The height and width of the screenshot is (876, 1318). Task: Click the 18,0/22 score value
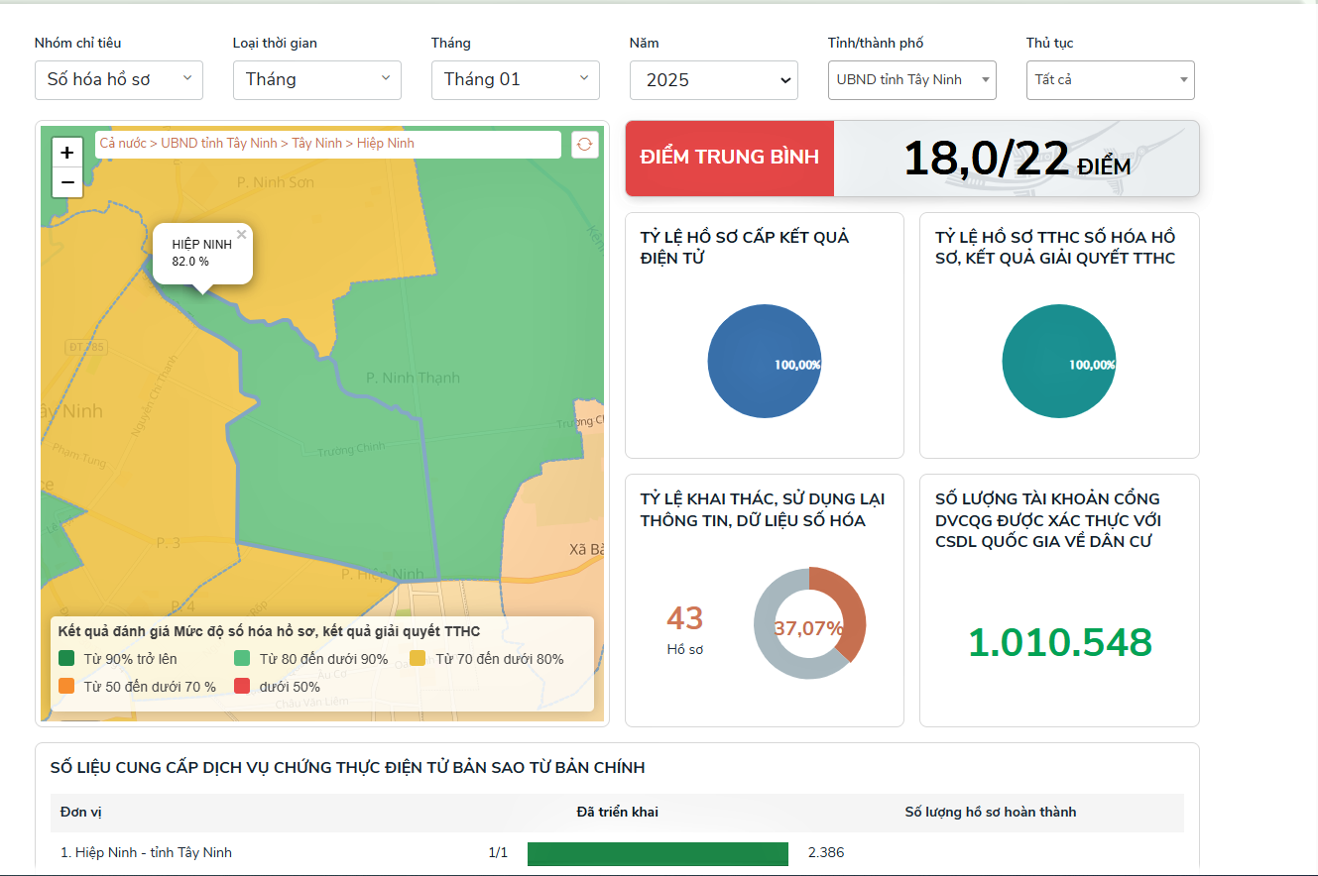click(x=986, y=159)
